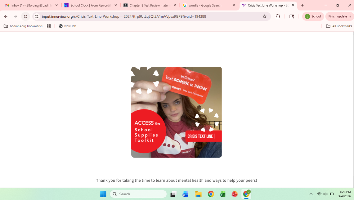Open the All Bookmarks folder

pos(339,26)
